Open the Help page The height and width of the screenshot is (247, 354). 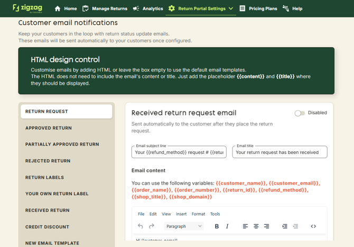pos(297,8)
